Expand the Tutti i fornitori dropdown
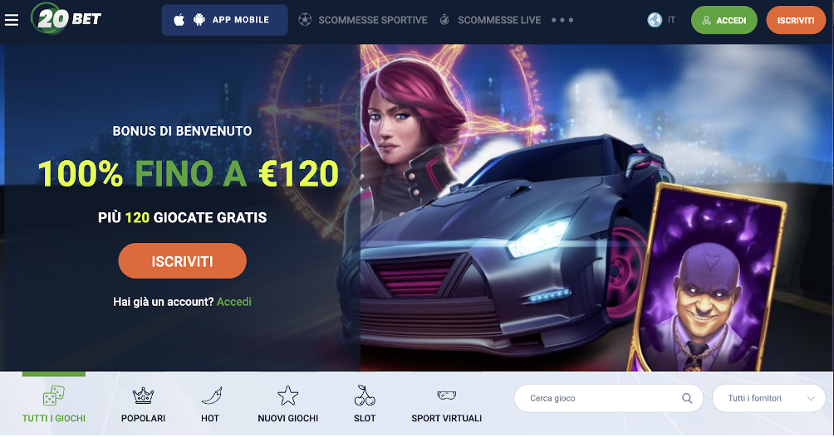 (x=768, y=398)
